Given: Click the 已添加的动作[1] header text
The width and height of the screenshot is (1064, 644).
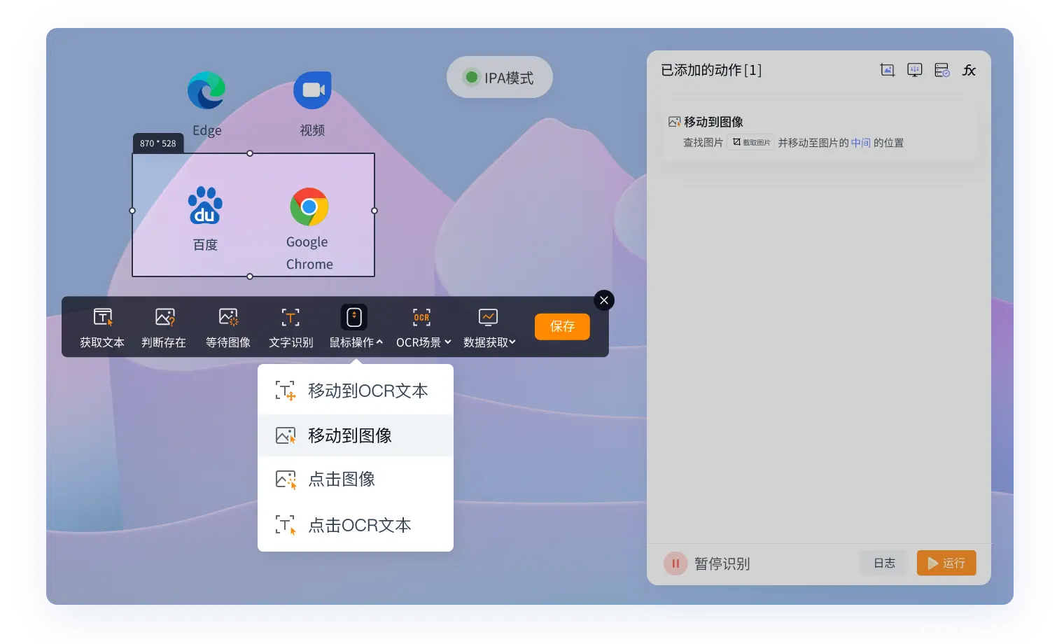Looking at the screenshot, I should 711,70.
